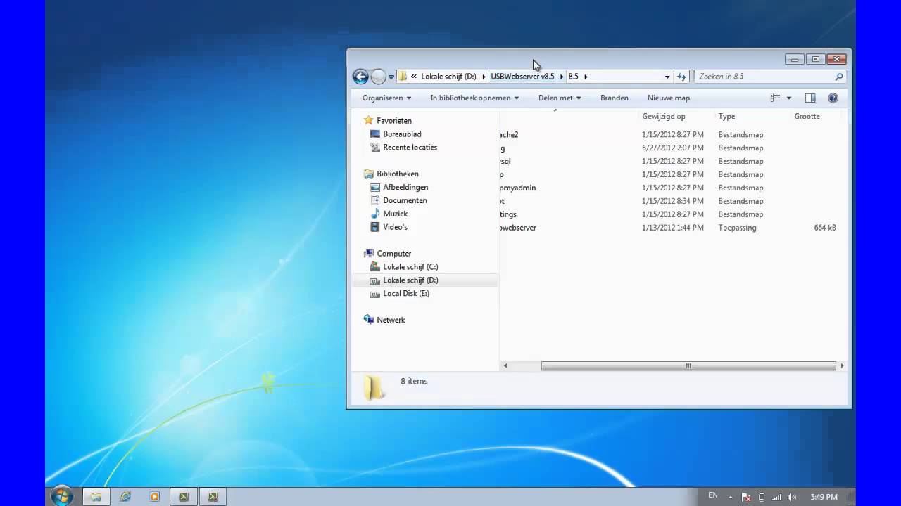The width and height of the screenshot is (901, 506).
Task: Click Branden in the command bar
Action: (x=615, y=98)
